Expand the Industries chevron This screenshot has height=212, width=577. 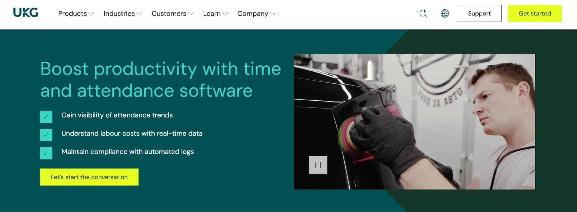[139, 14]
